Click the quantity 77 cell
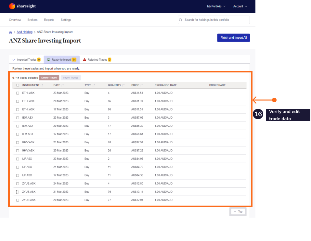 [x=109, y=200]
